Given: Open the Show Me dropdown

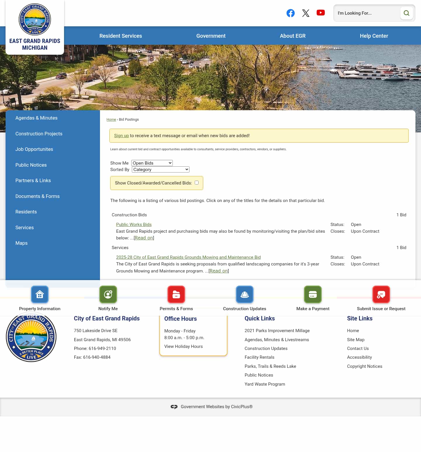Looking at the screenshot, I should point(152,163).
